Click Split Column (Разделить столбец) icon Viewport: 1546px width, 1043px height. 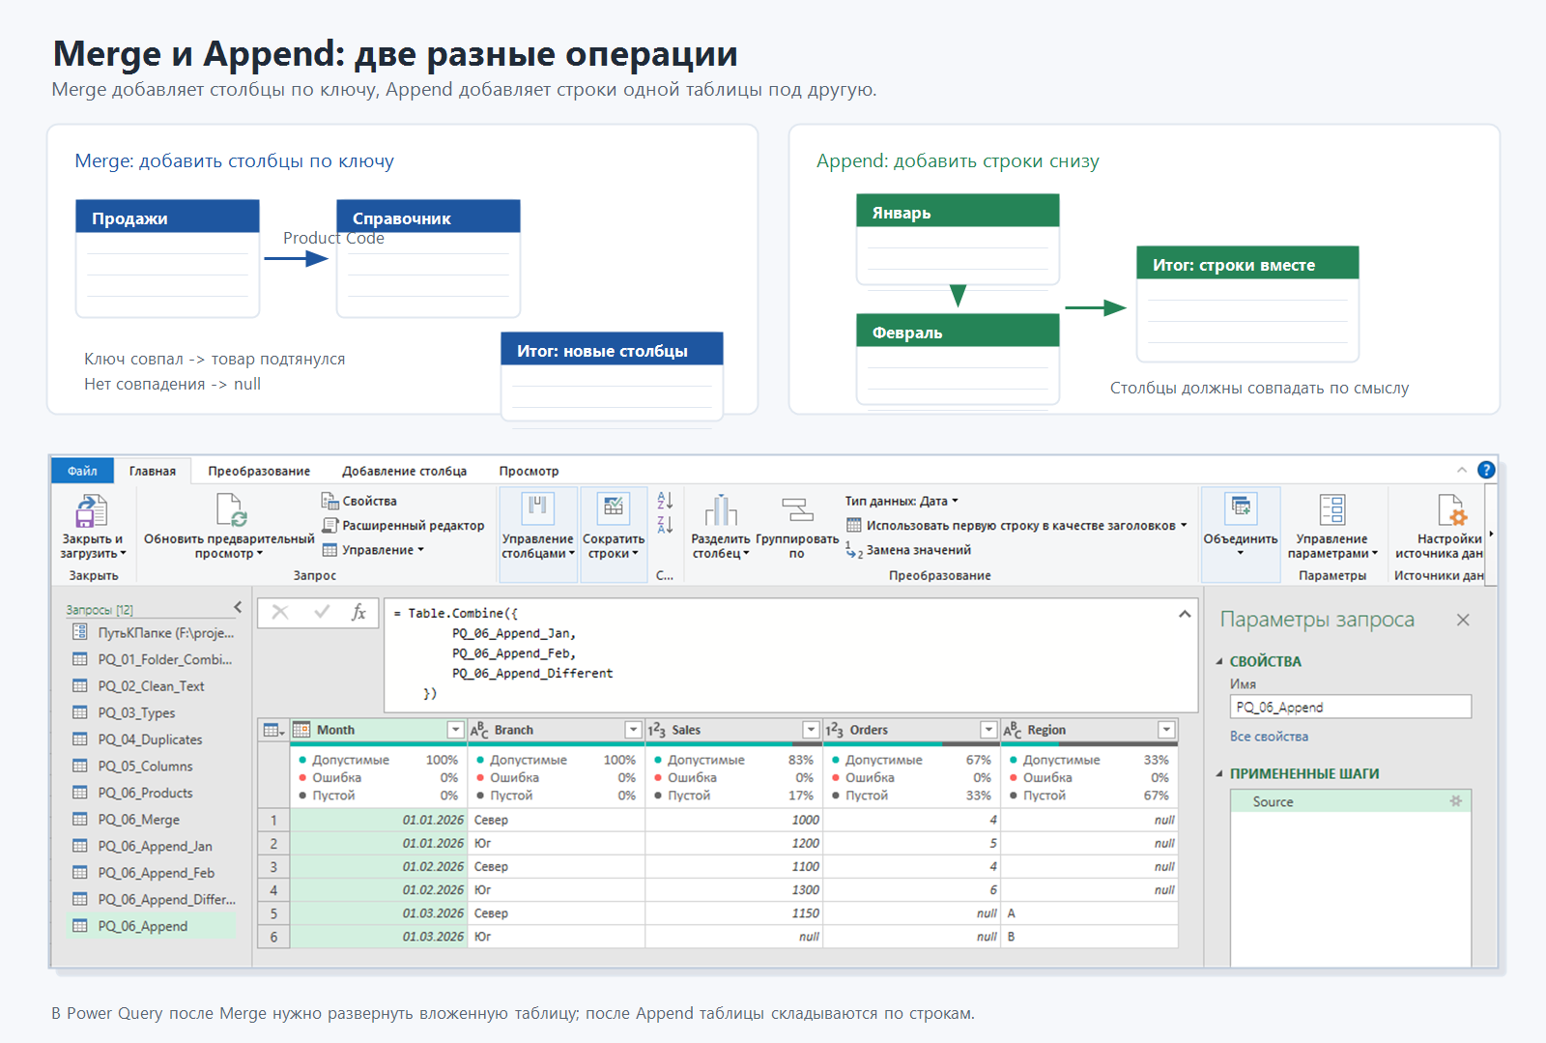click(721, 509)
